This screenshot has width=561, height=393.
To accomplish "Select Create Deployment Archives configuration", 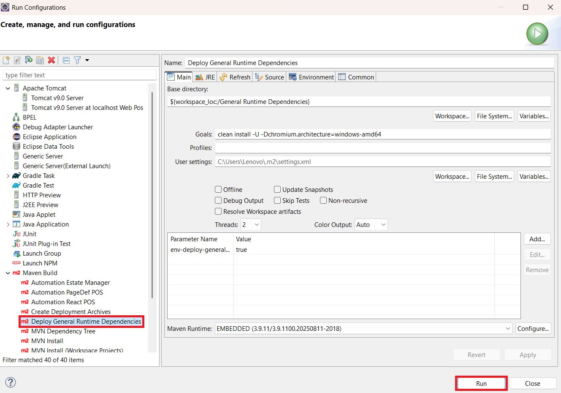I will pos(71,311).
